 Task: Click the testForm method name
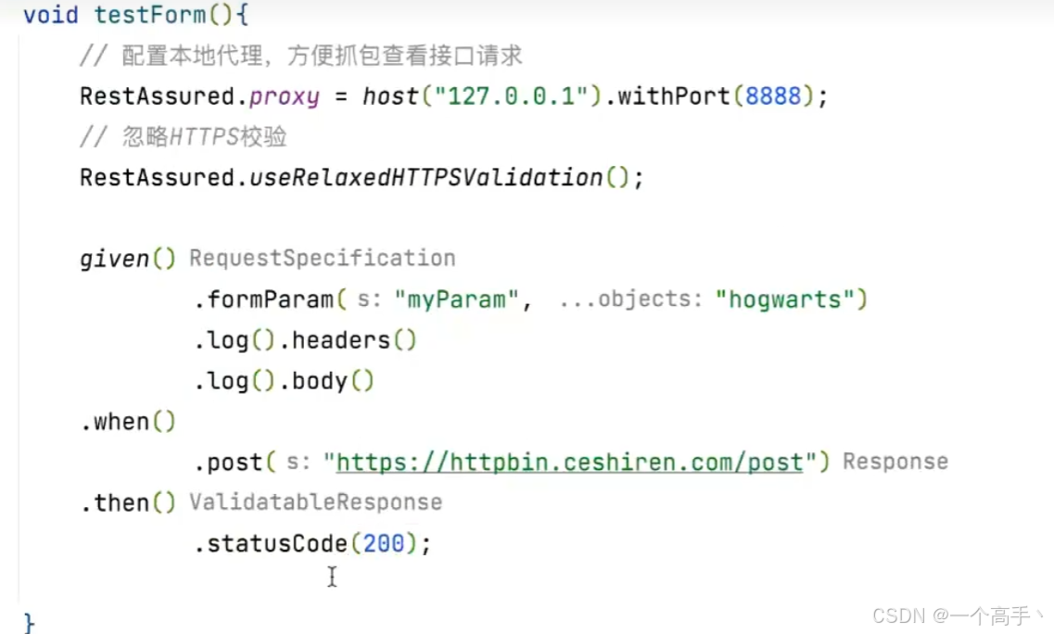150,14
